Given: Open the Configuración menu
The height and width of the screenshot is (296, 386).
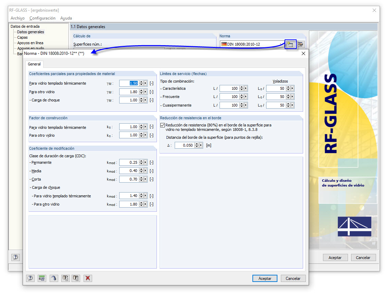Looking at the screenshot, I should (42, 18).
